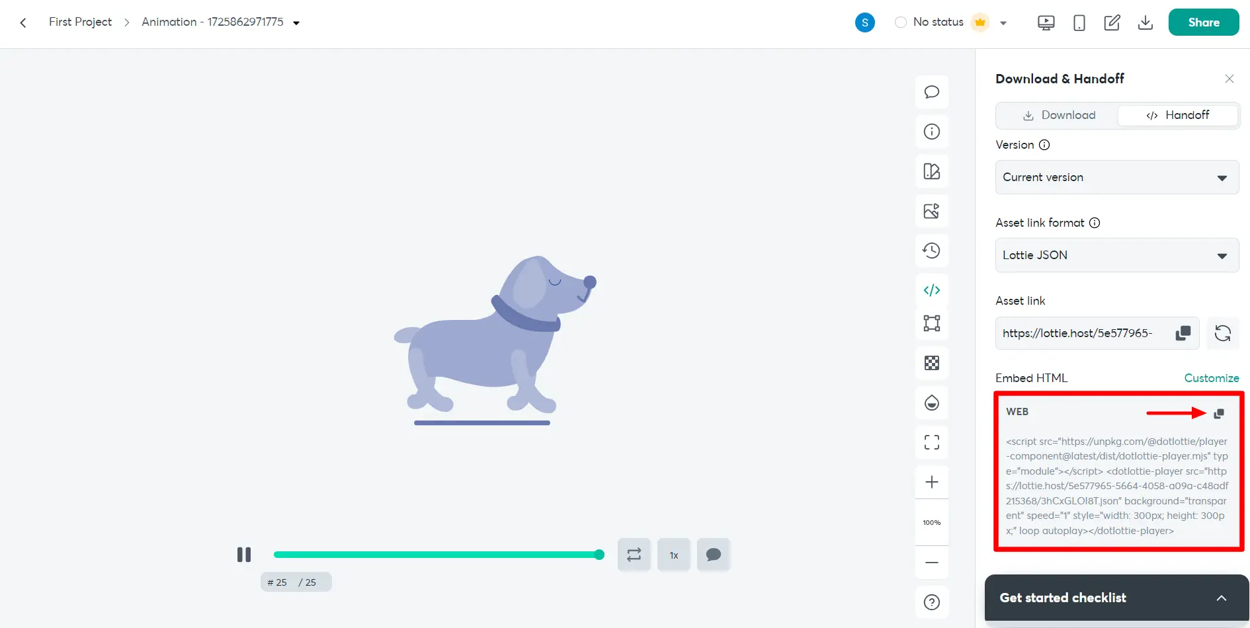Zoom out with the minus icon

tap(932, 563)
